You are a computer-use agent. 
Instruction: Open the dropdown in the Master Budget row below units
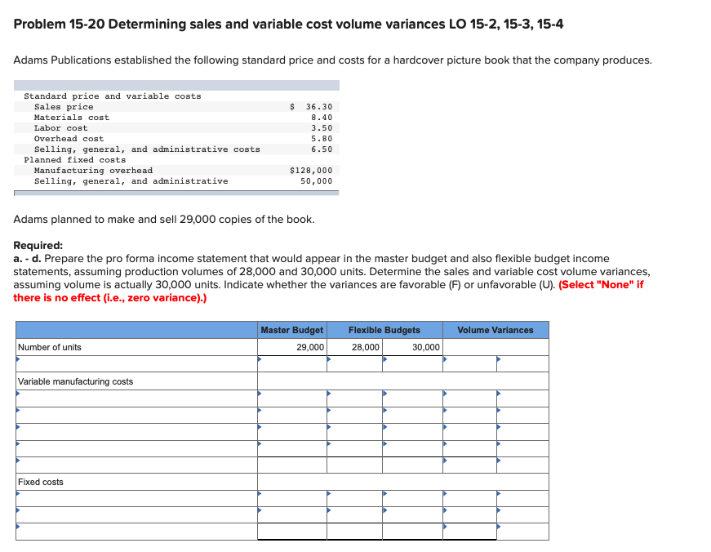261,360
